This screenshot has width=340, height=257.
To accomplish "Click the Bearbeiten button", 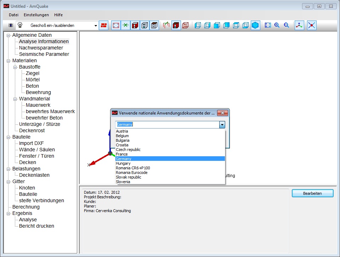I will point(312,193).
